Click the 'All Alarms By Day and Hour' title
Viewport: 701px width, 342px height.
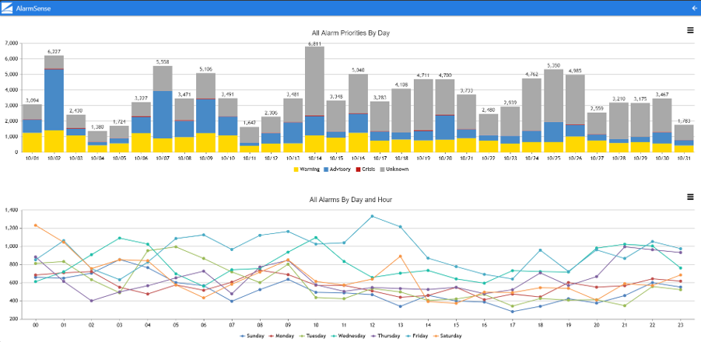tap(350, 200)
